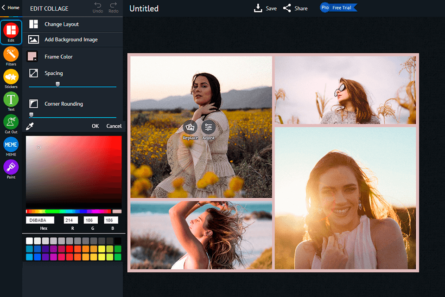Cancel the color selection
This screenshot has width=445, height=297.
tap(114, 126)
